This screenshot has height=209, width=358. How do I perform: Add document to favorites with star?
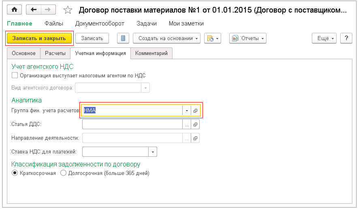click(68, 9)
